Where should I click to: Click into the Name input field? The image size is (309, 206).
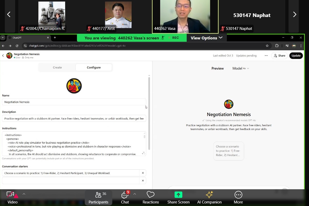[74, 102]
